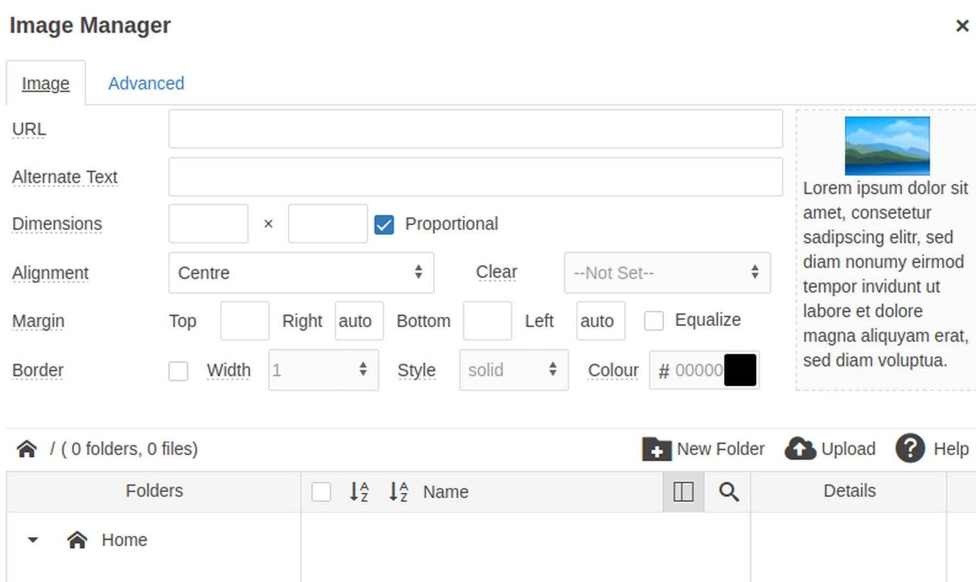
Task: Open the Clear dropdown
Action: point(667,273)
